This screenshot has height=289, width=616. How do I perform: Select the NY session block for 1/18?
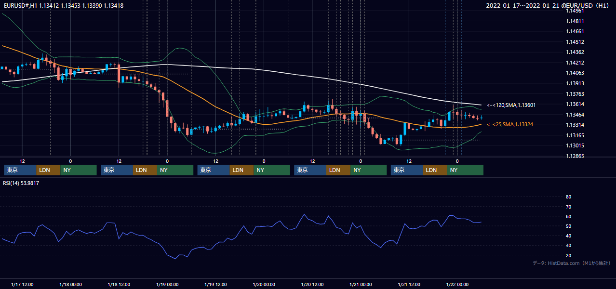(x=175, y=170)
